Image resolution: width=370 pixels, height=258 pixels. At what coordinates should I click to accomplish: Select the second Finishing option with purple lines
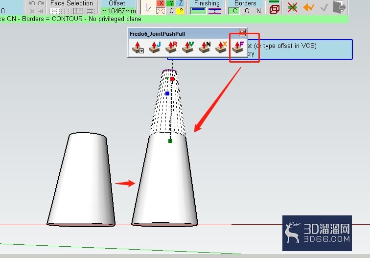coord(215,11)
